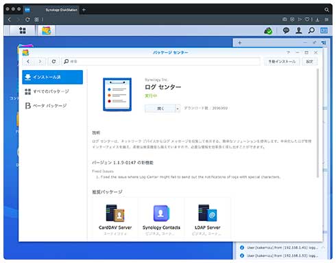336x263 pixels.
Task: Open the Synology Contacts recommended package
Action: (x=161, y=218)
